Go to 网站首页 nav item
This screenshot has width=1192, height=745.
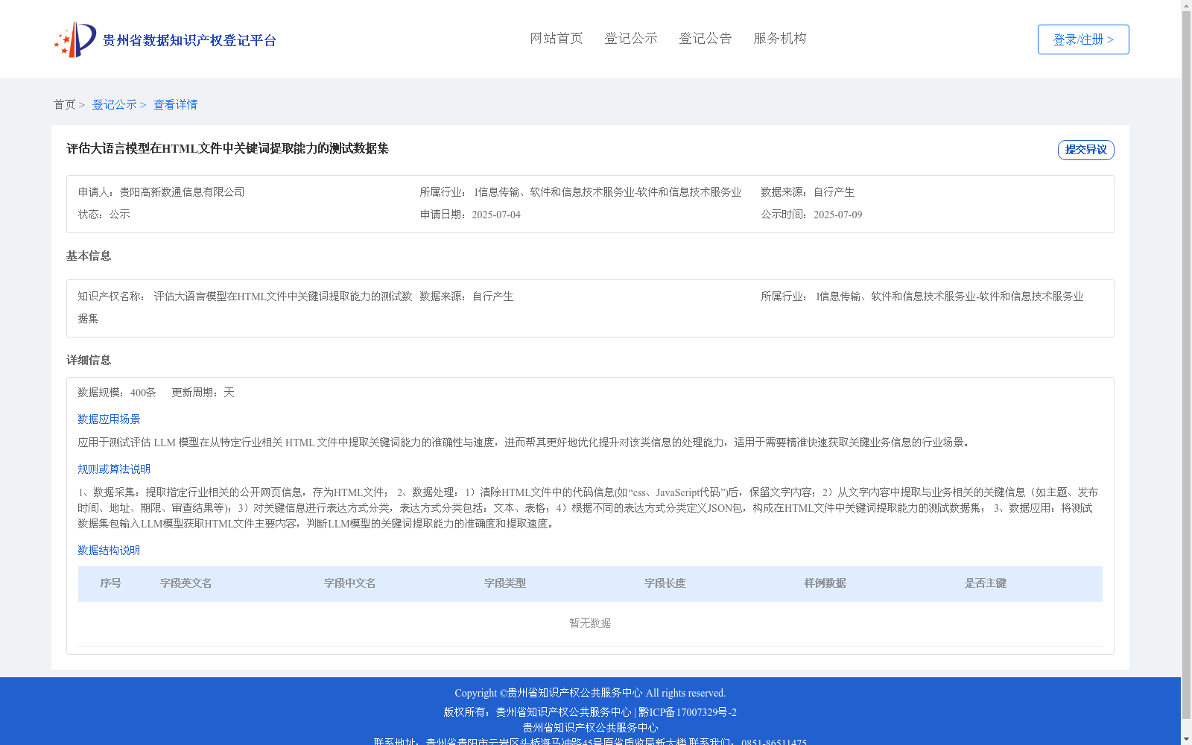[x=557, y=38]
